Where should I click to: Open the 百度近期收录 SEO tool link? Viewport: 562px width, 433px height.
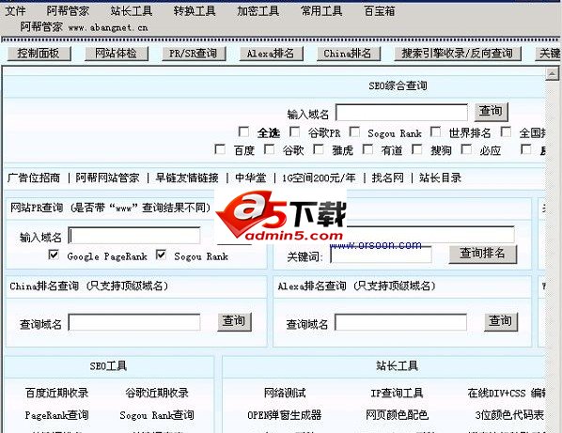(x=56, y=393)
